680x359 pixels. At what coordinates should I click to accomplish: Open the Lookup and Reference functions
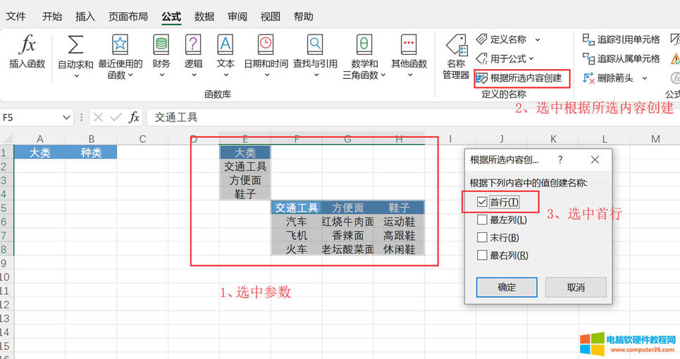click(315, 45)
